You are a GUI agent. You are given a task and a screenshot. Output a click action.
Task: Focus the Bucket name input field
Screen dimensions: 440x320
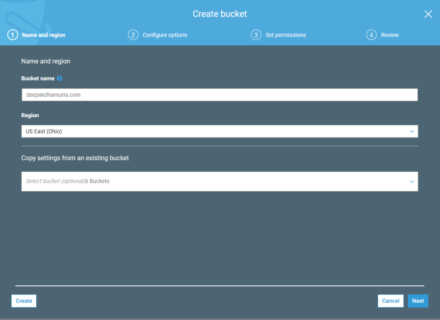pyautogui.click(x=220, y=95)
